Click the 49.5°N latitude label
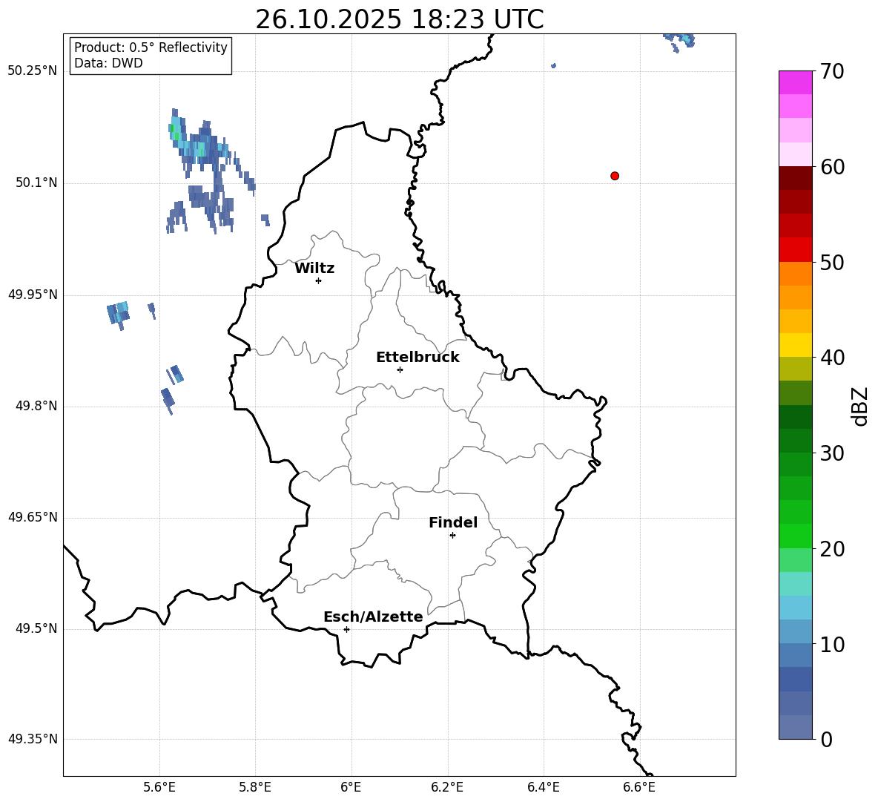 pyautogui.click(x=36, y=628)
